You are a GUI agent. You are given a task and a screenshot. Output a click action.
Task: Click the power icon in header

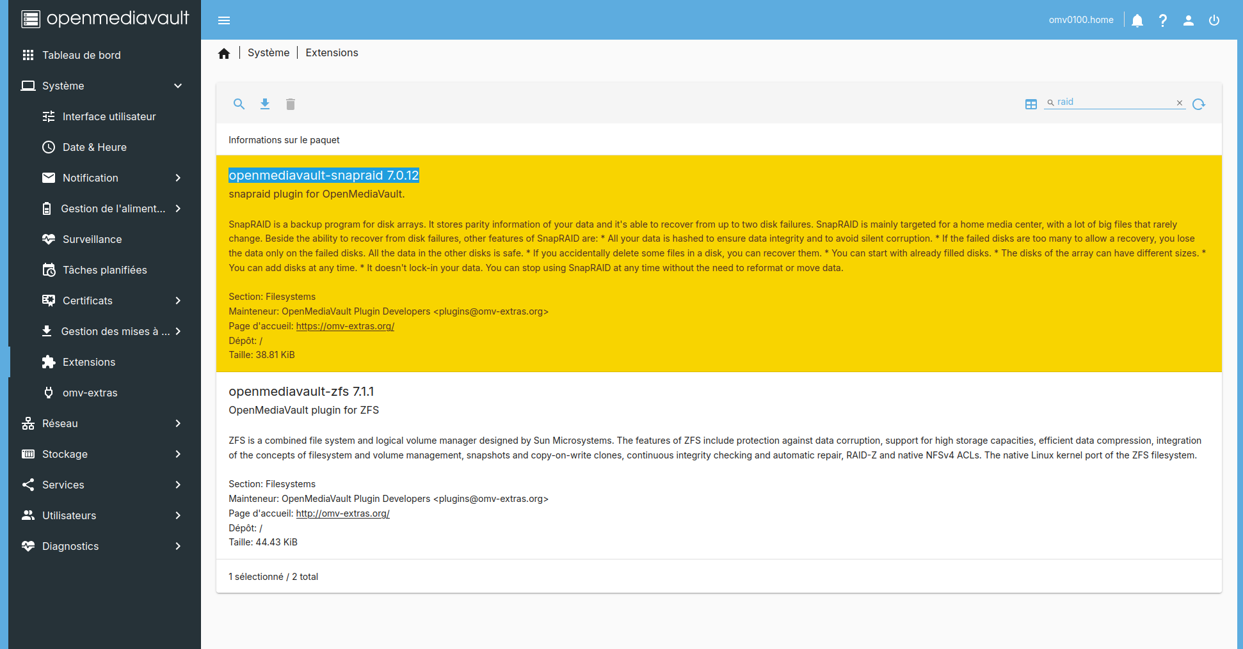tap(1214, 20)
